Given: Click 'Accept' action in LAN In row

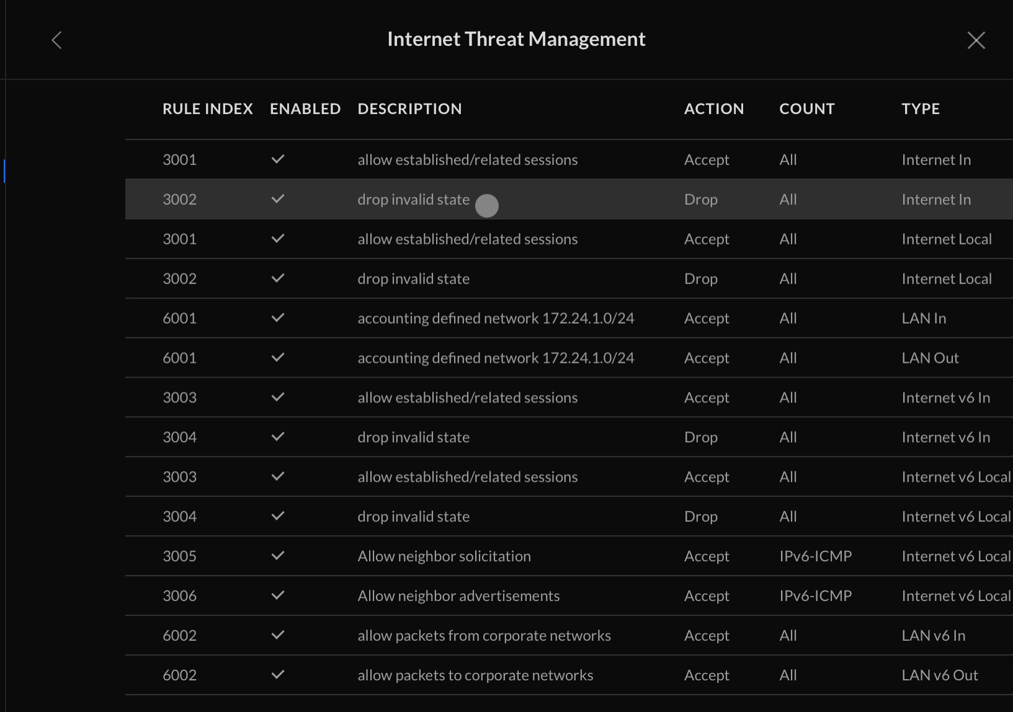Looking at the screenshot, I should pyautogui.click(x=707, y=318).
